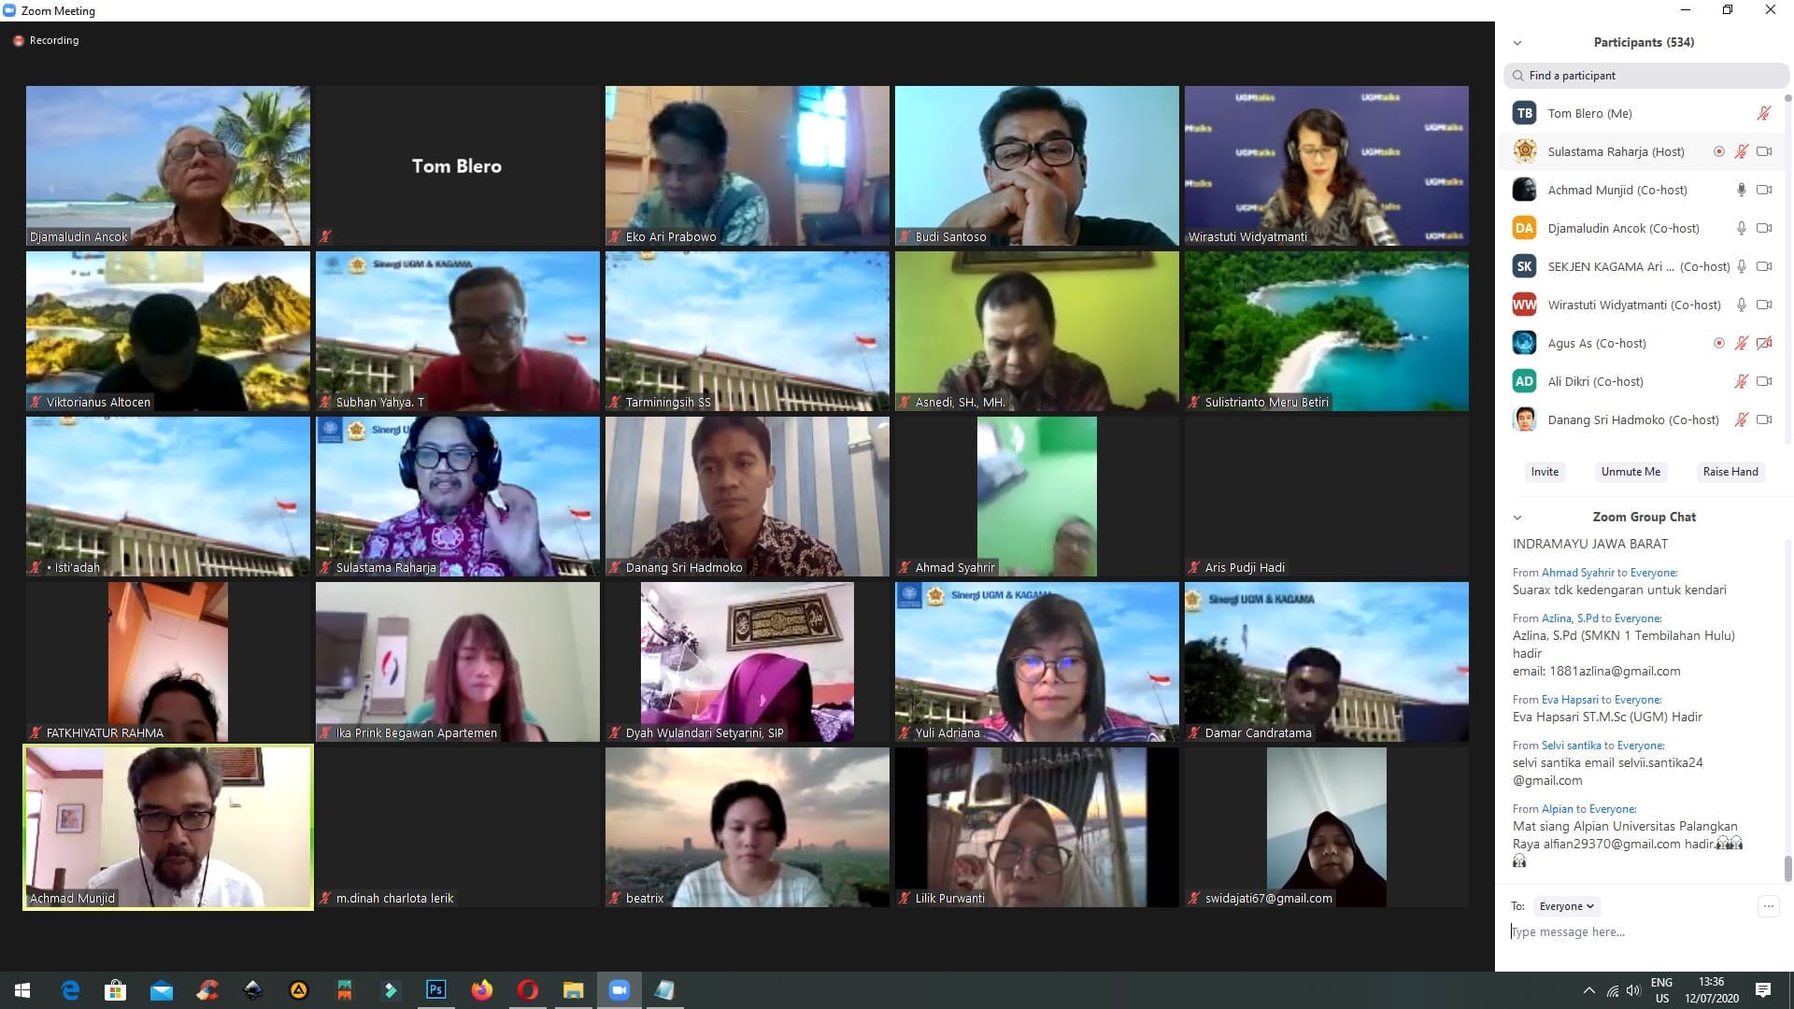Screen dimensions: 1794x1009
Task: Open Zoom app in Windows taskbar
Action: pyautogui.click(x=619, y=989)
